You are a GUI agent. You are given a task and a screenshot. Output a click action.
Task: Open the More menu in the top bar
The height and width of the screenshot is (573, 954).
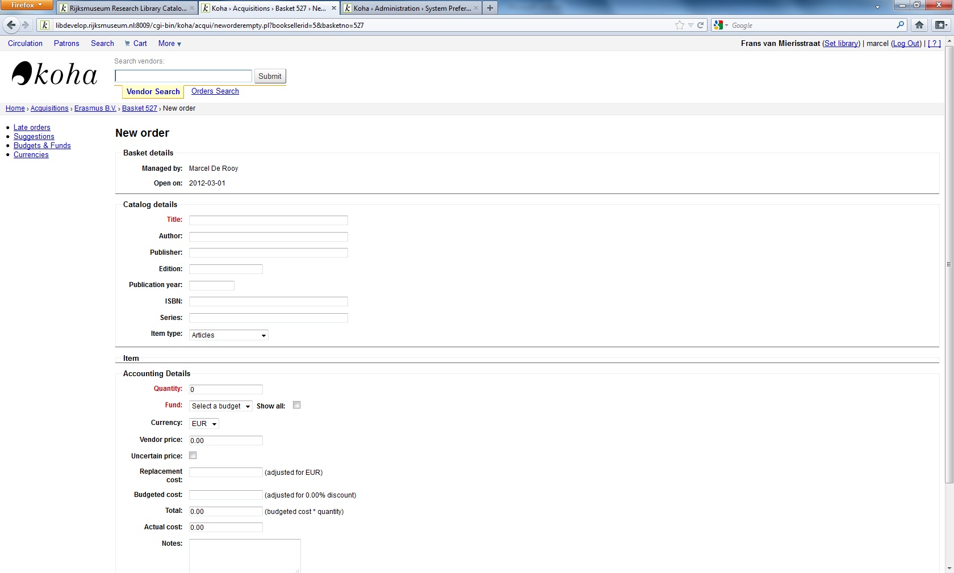coord(169,43)
